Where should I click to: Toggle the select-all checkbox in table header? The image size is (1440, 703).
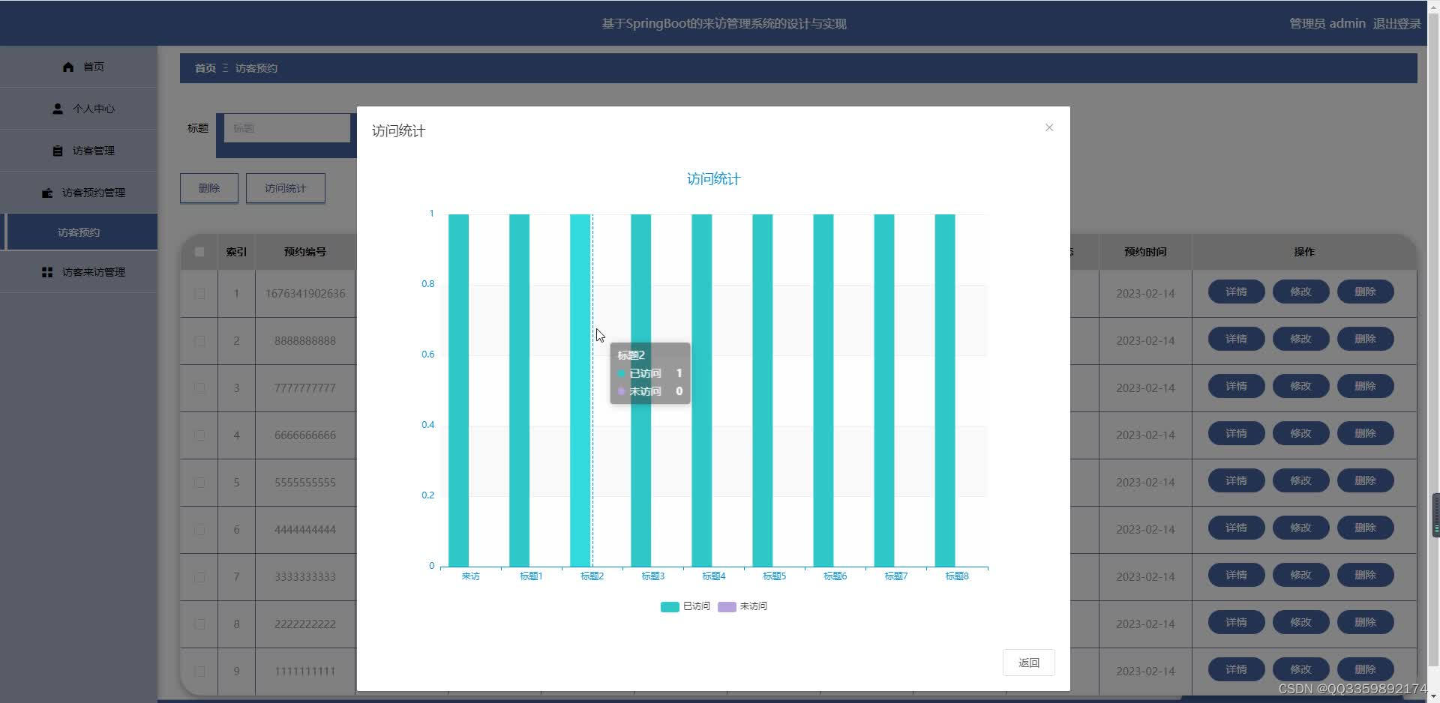pos(199,252)
